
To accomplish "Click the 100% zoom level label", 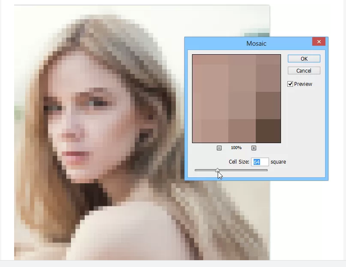I will (x=236, y=148).
